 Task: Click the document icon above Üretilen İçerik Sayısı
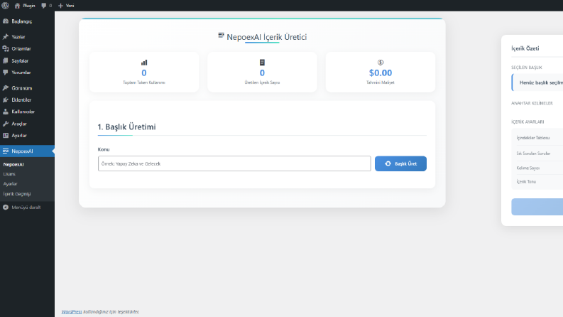[262, 62]
